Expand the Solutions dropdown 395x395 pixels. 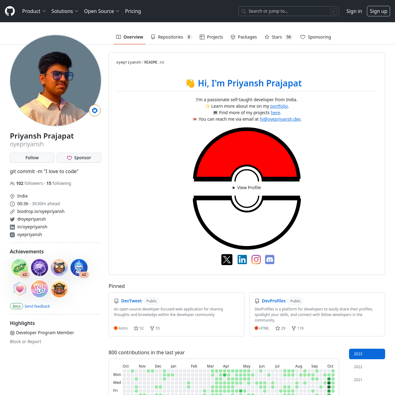pyautogui.click(x=65, y=11)
